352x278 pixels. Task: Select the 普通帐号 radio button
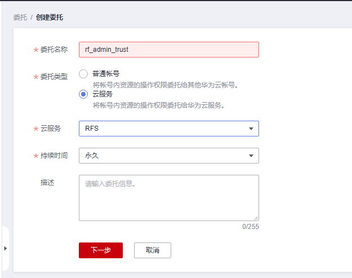83,74
